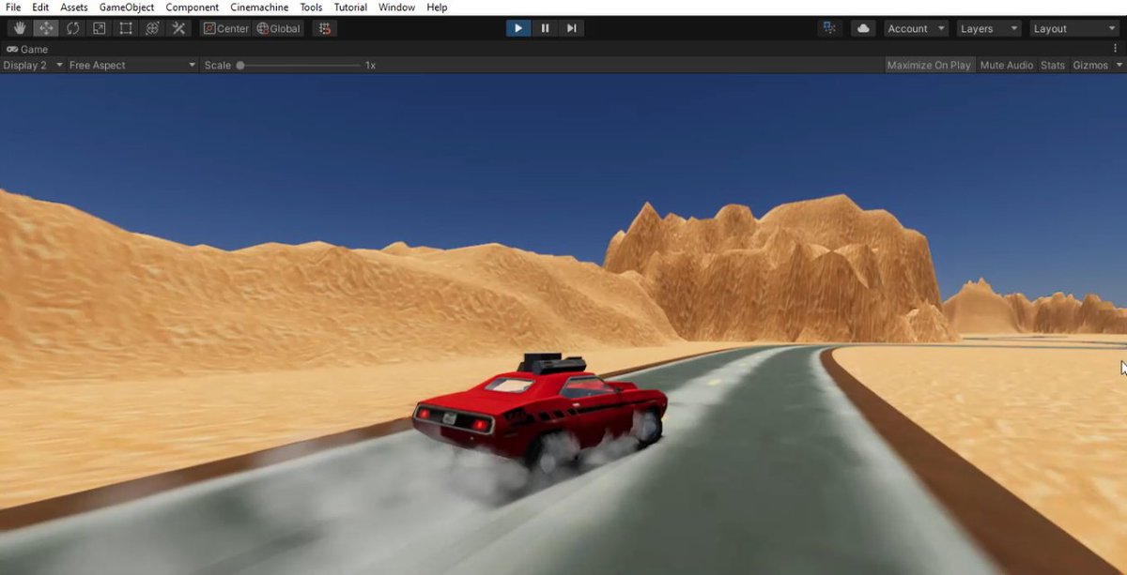Open the Component menu
This screenshot has height=575, width=1127.
pyautogui.click(x=193, y=8)
